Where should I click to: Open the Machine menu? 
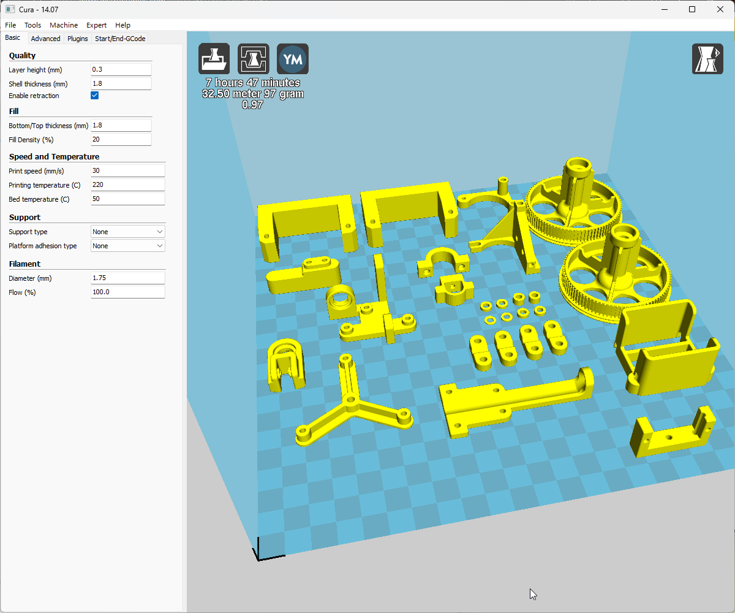click(64, 25)
